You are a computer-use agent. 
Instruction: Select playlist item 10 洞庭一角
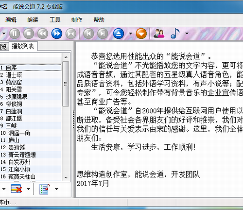31,133
